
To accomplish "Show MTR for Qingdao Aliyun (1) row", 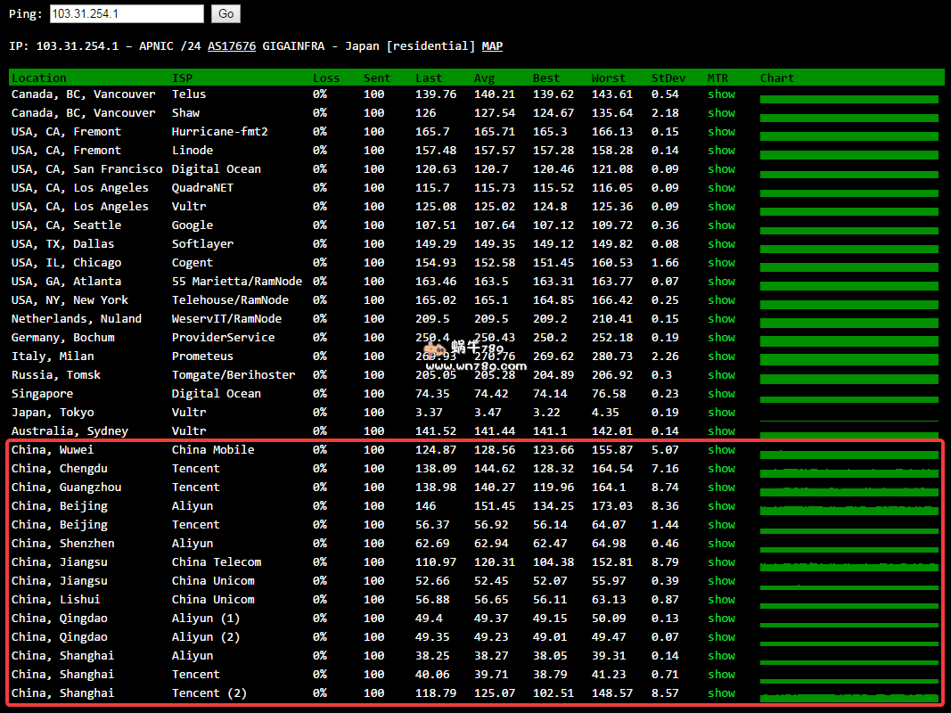I will point(721,619).
